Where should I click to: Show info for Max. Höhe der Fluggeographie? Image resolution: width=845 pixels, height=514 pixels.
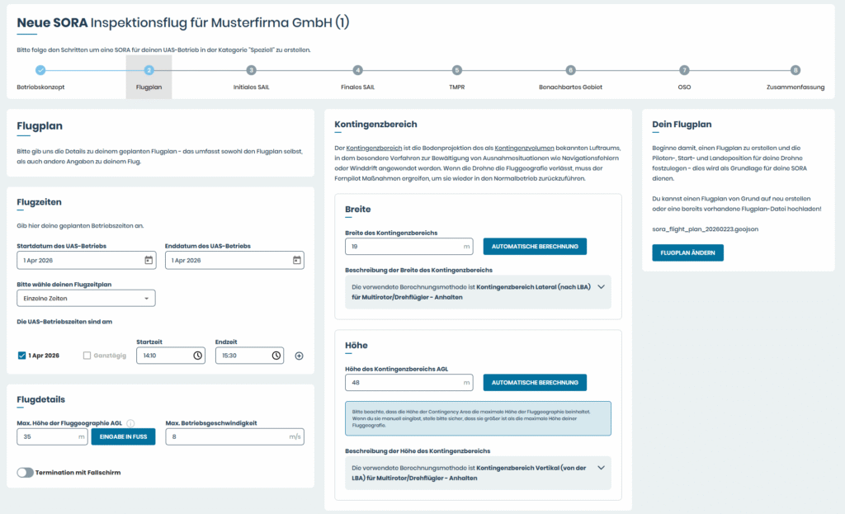(x=130, y=423)
